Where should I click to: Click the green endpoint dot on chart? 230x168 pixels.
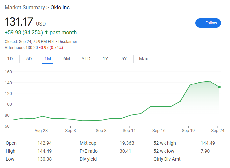(219, 87)
